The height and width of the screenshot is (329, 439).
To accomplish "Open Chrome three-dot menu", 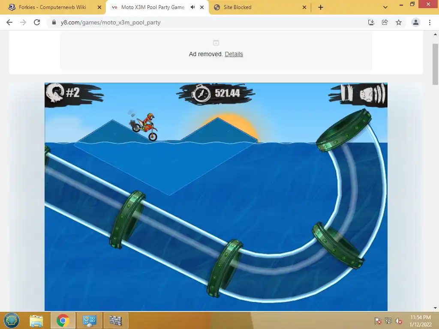I will click(430, 22).
